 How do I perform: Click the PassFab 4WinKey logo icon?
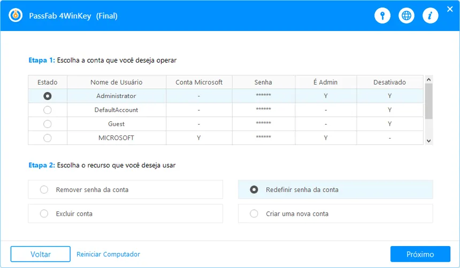point(15,16)
